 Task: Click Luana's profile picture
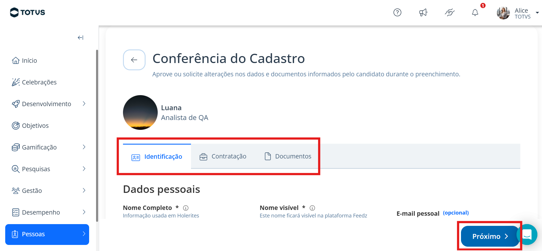(x=140, y=112)
